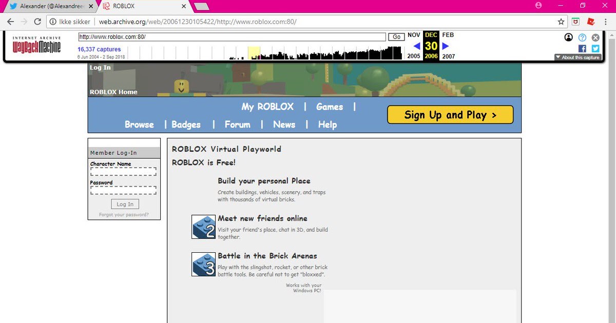Share capture on Twitter
The image size is (616, 323).
coord(595,48)
